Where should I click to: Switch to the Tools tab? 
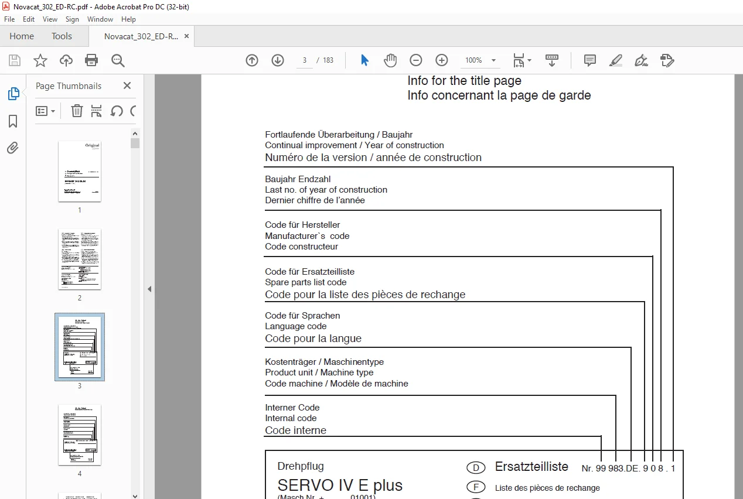(62, 36)
